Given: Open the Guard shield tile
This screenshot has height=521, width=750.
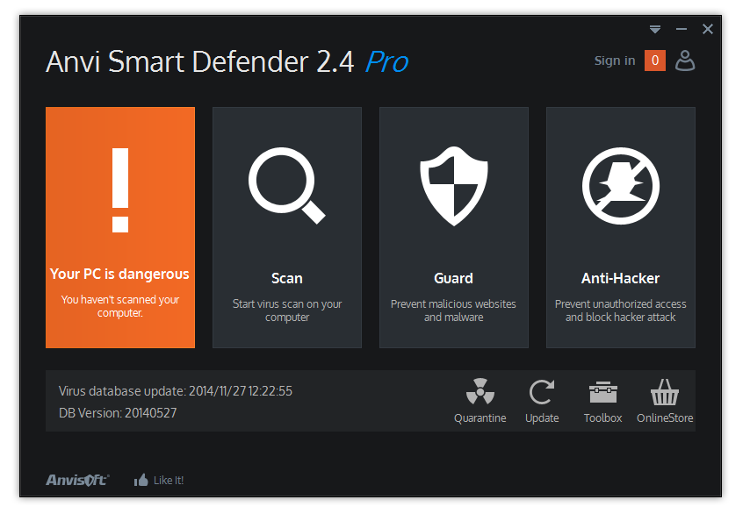Looking at the screenshot, I should point(453,227).
